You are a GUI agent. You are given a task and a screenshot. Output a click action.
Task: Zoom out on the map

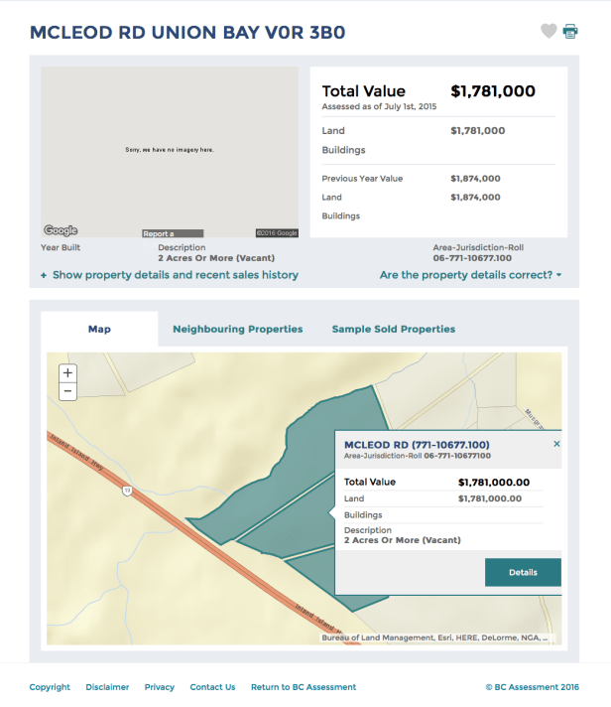click(x=67, y=391)
